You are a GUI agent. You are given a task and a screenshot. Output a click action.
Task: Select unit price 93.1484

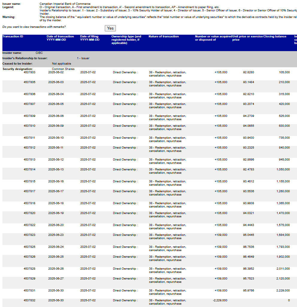248,82
